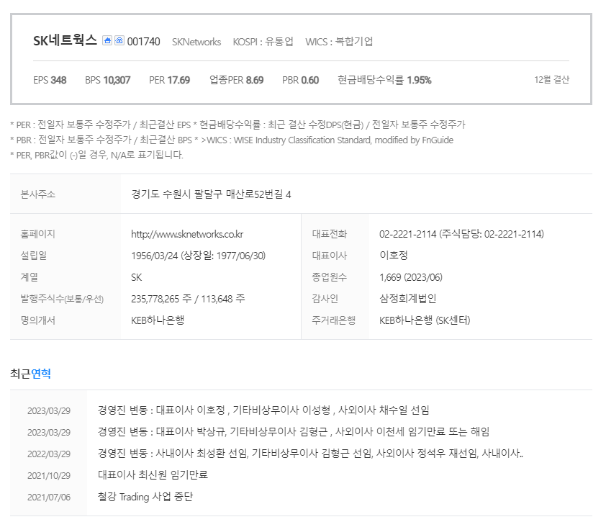This screenshot has width=606, height=522.
Task: Click the entry 철강 Trading 사업 중단
Action: 145,497
